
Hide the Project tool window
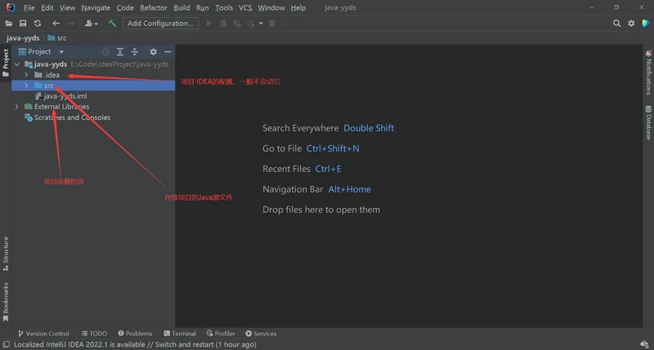168,51
